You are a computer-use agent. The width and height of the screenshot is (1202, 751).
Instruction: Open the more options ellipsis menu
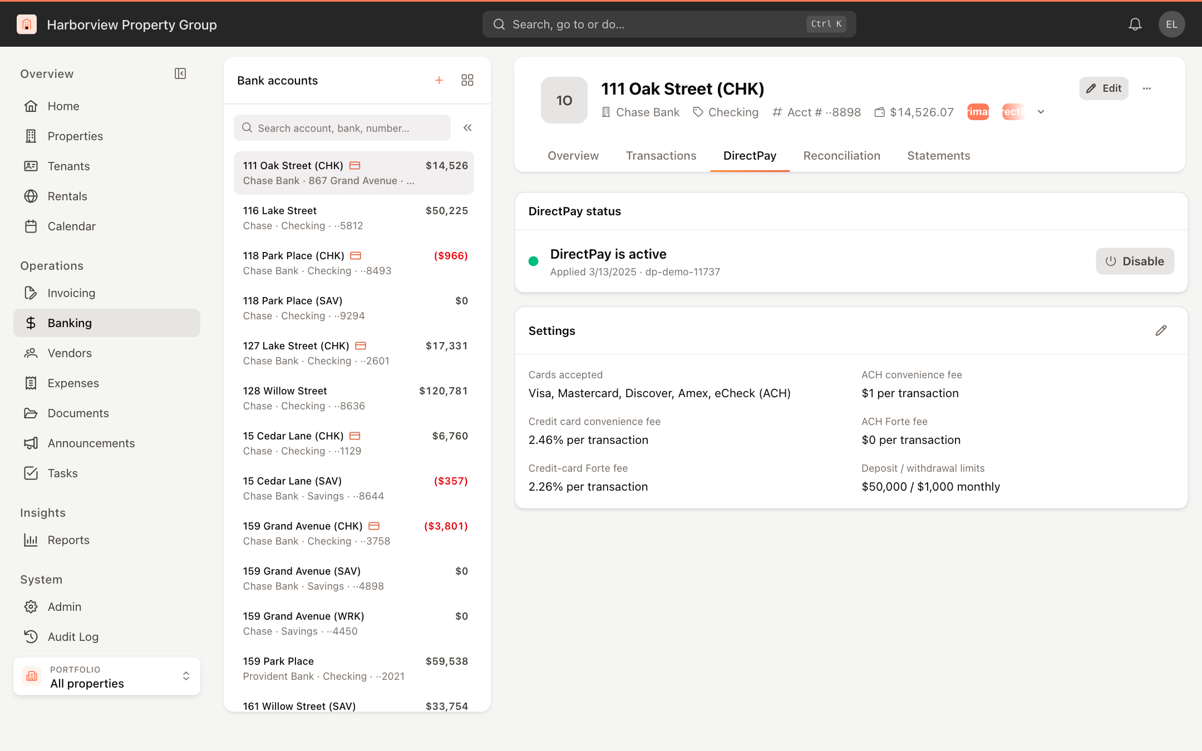click(x=1147, y=88)
